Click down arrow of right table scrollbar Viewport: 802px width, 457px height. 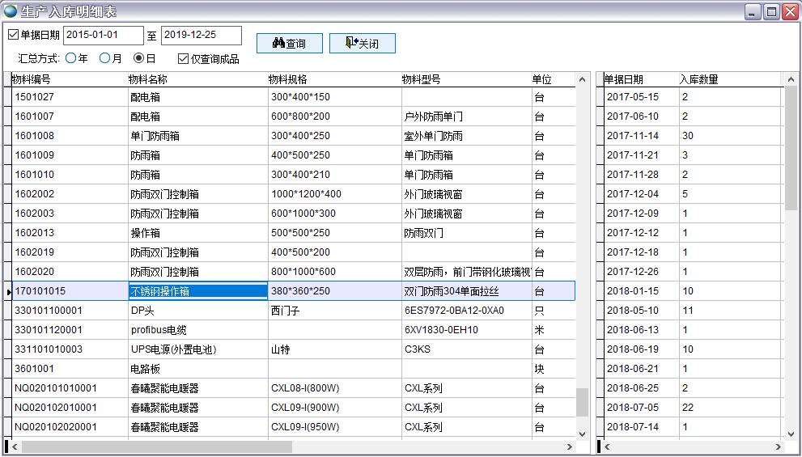791,434
